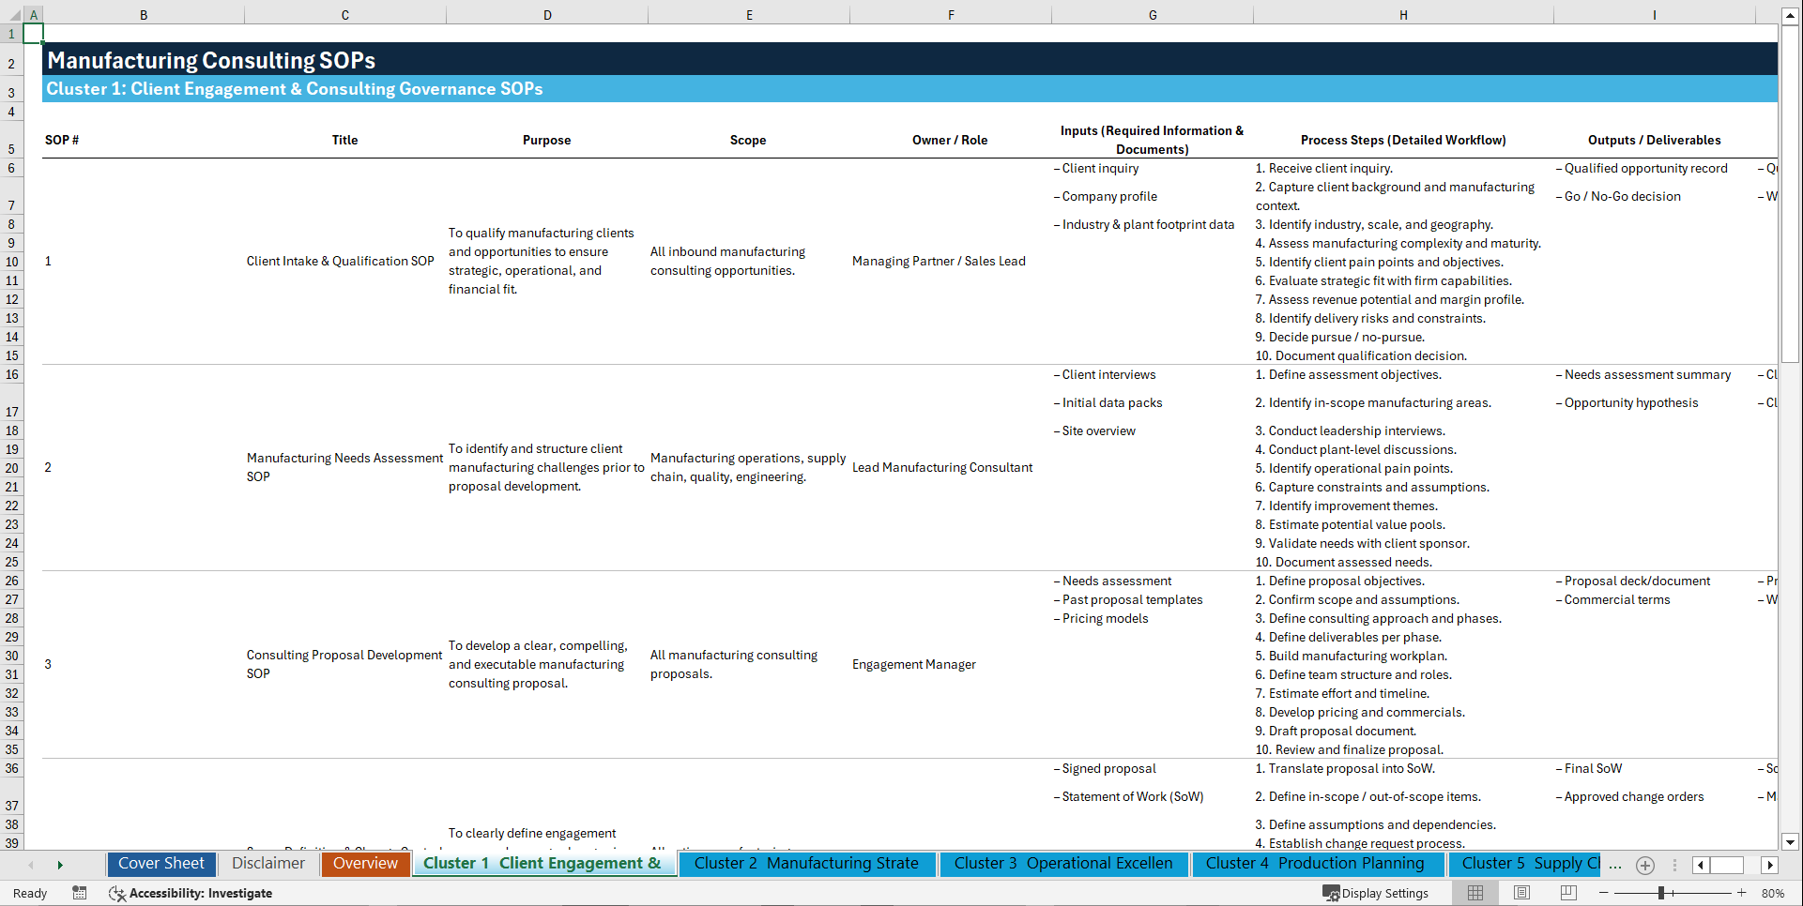Zoom out using the minus control

(x=1605, y=893)
